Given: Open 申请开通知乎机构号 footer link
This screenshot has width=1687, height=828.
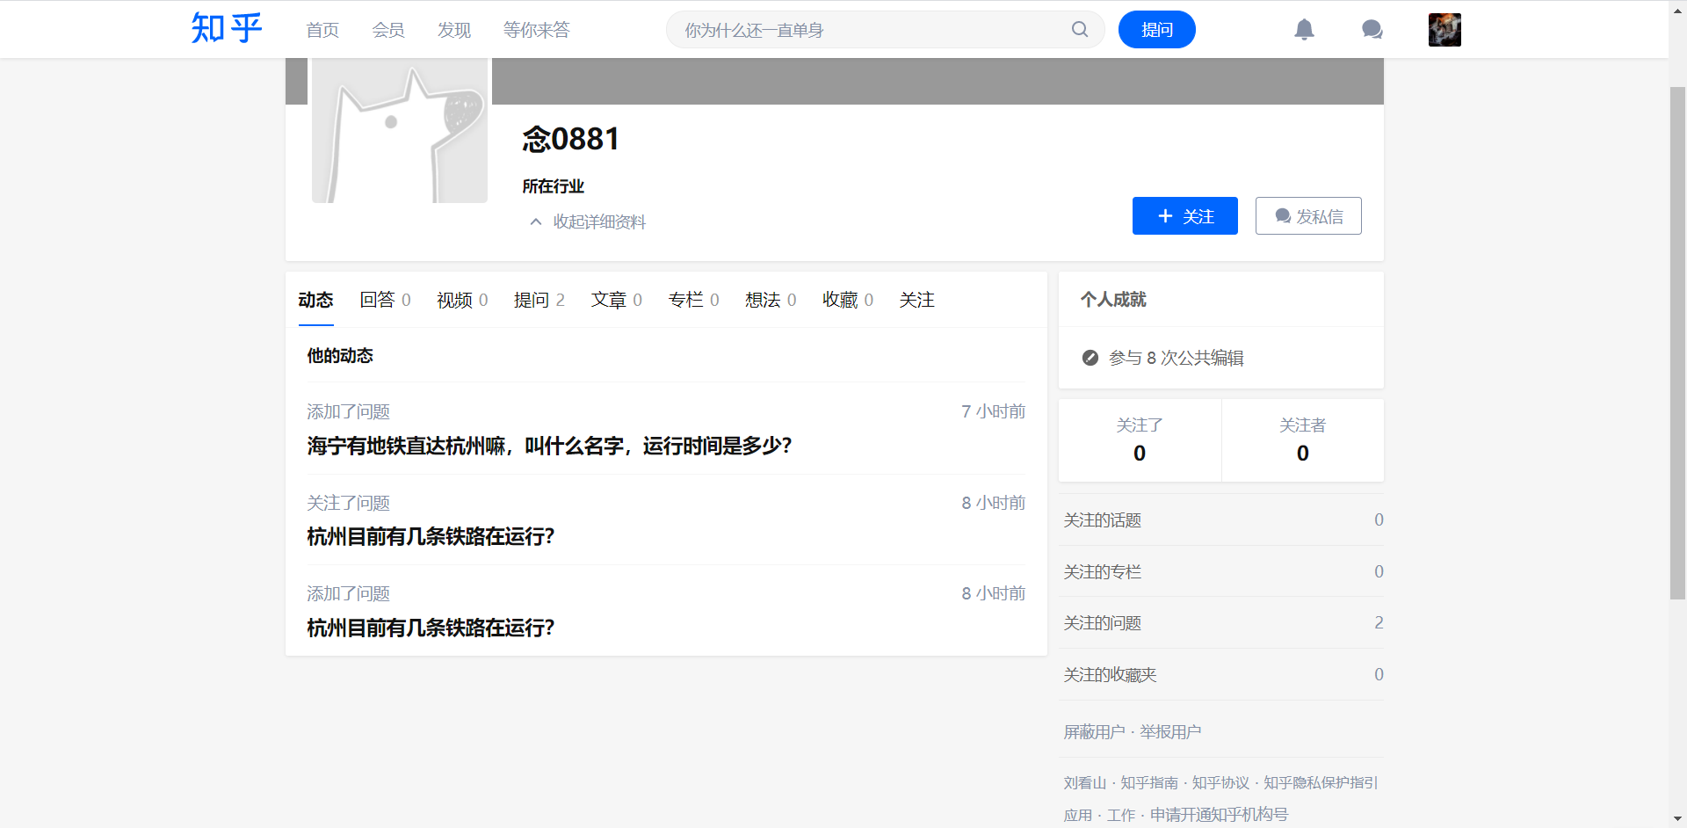Looking at the screenshot, I should tap(1220, 815).
